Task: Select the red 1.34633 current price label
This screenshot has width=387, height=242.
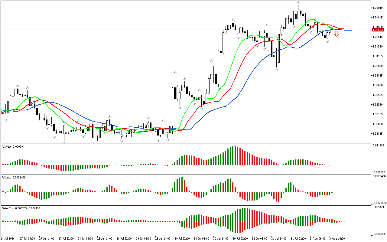Action: click(378, 30)
